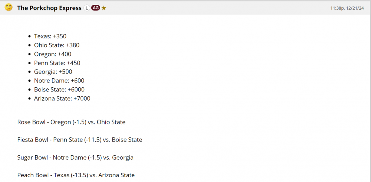Click the 11:38p, 12/21/24 post timestamp
371x182 pixels.
pos(348,8)
